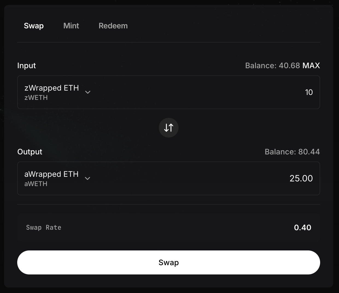This screenshot has width=339, height=293.
Task: Click the Swap Rate label
Action: [x=43, y=228]
